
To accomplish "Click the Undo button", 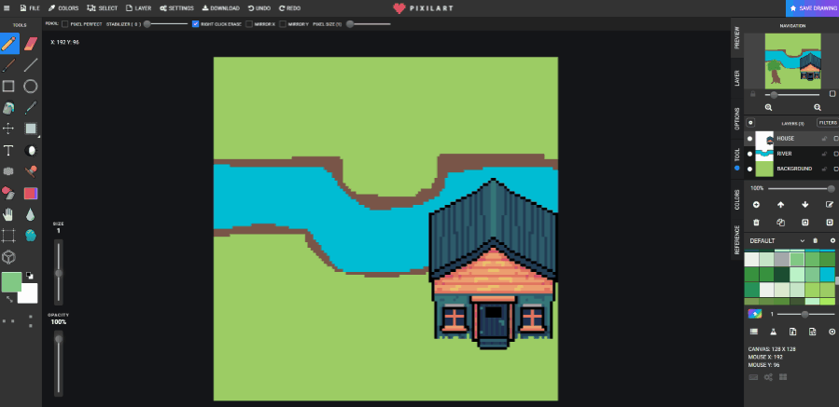I will pos(259,8).
